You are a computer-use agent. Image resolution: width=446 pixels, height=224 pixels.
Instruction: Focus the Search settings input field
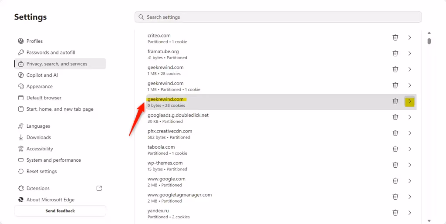pos(278,17)
